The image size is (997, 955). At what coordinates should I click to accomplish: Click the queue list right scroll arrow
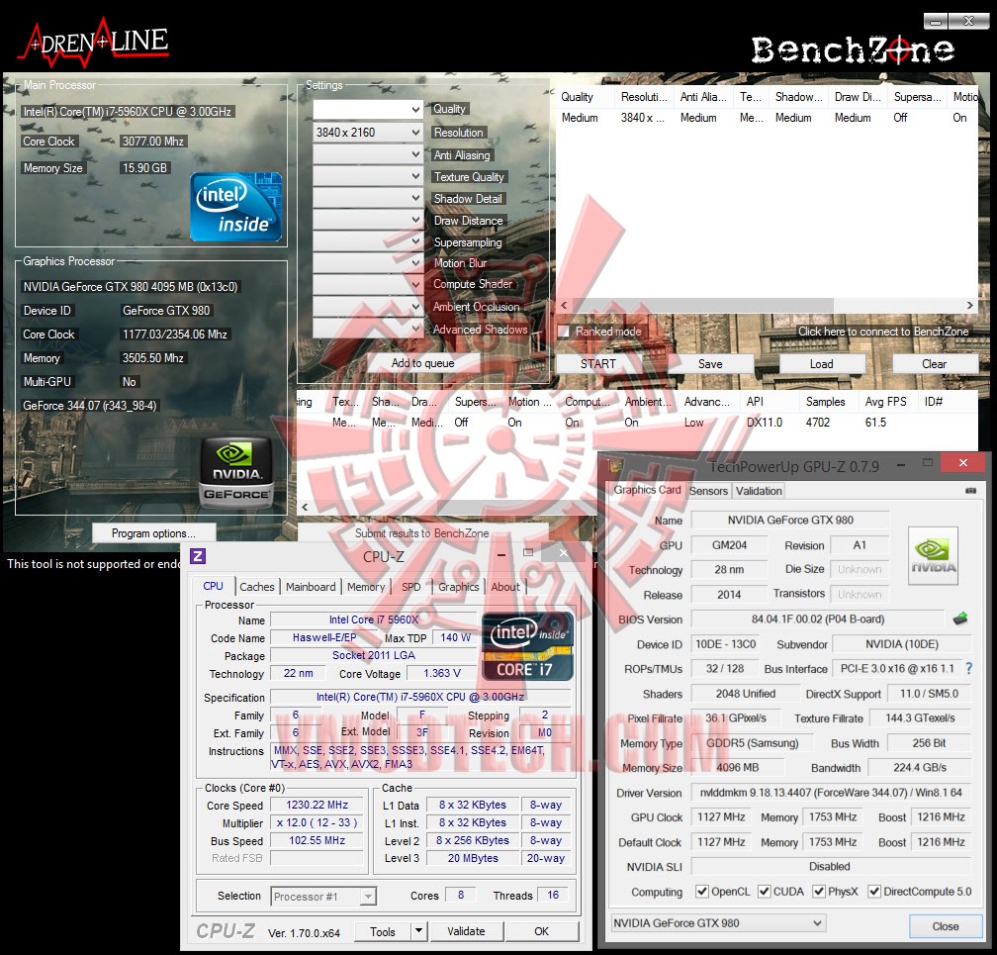point(969,306)
